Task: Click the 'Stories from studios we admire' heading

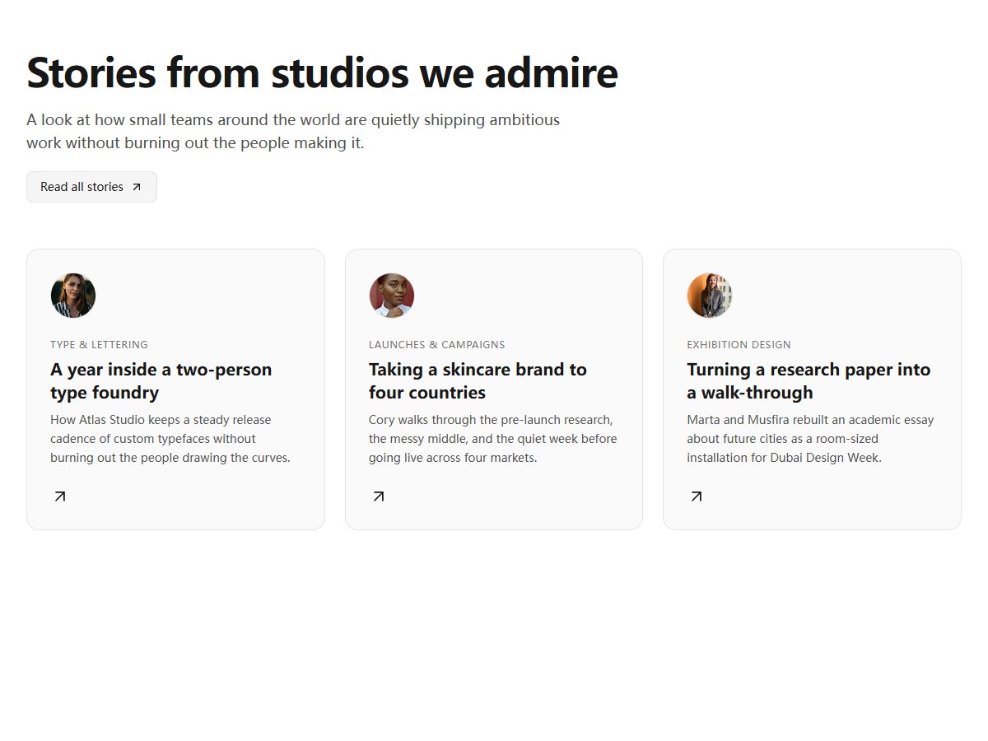Action: coord(323,72)
